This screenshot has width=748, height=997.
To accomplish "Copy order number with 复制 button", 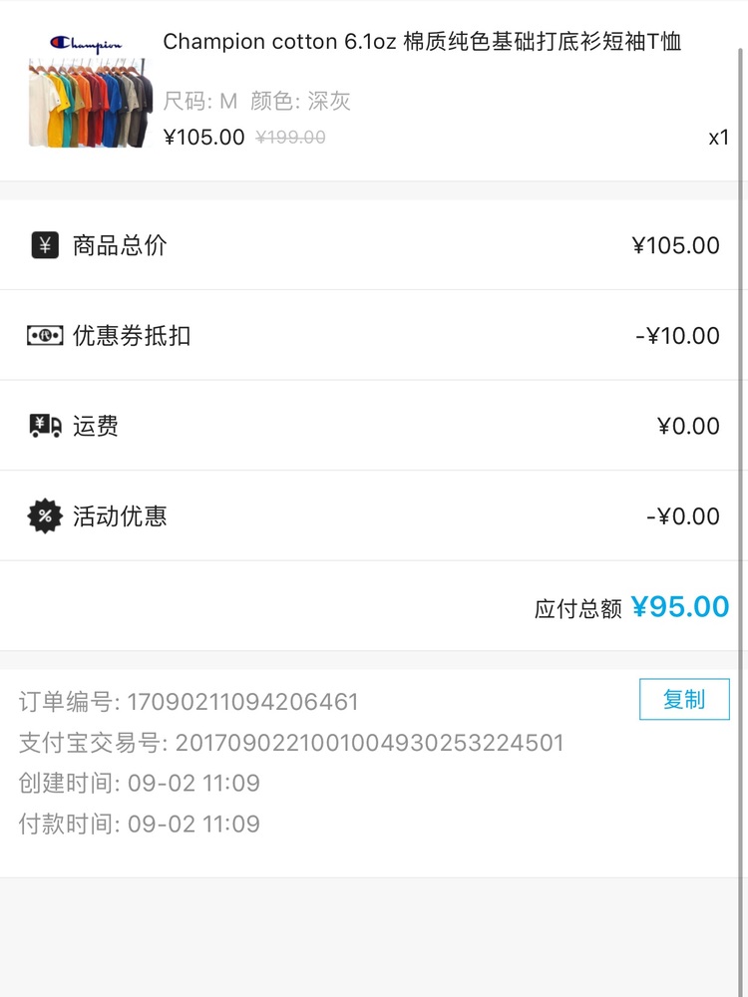I will tap(684, 700).
